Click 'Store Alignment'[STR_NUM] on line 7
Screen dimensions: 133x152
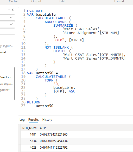coord(91,33)
